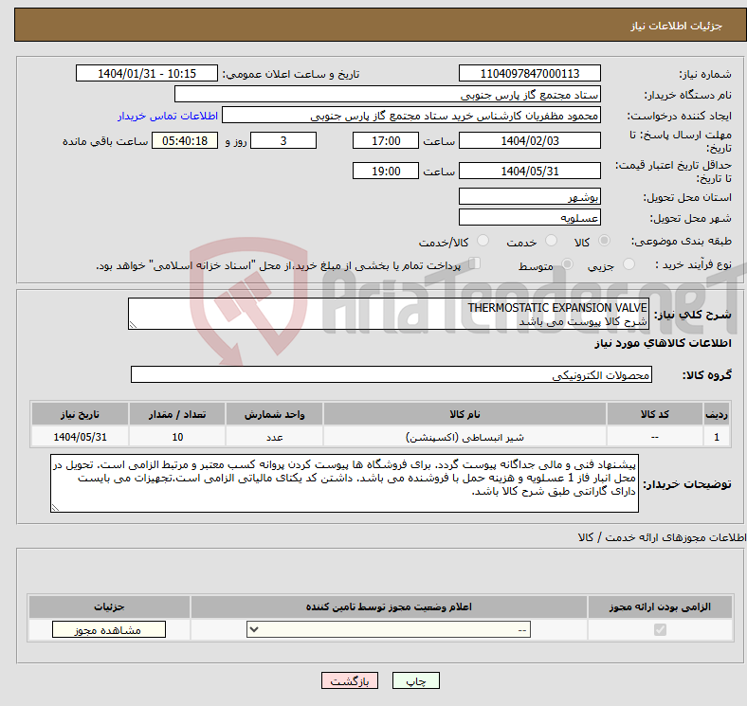The image size is (747, 706).
Task: Click the delivery city field عسلویه
Action: pos(529,217)
